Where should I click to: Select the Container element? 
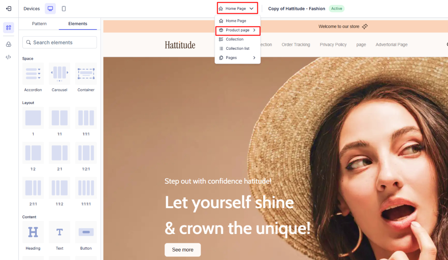[x=86, y=74]
